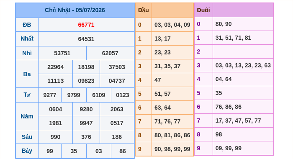This screenshot has width=293, height=159.
Task: Select Đuôi 1 values 31, 51, 71, 81
Action: pos(233,38)
